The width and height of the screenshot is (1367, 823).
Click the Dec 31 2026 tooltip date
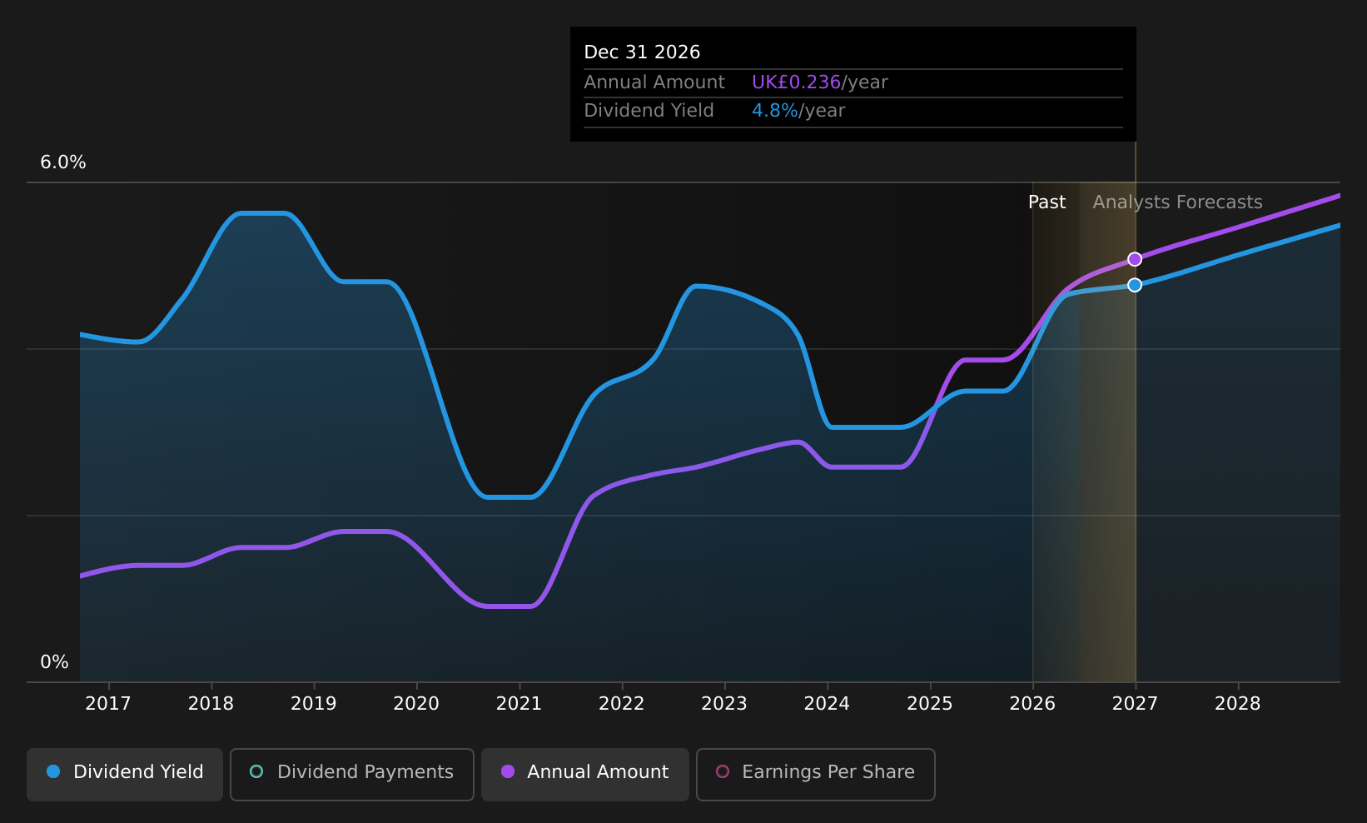pos(642,52)
